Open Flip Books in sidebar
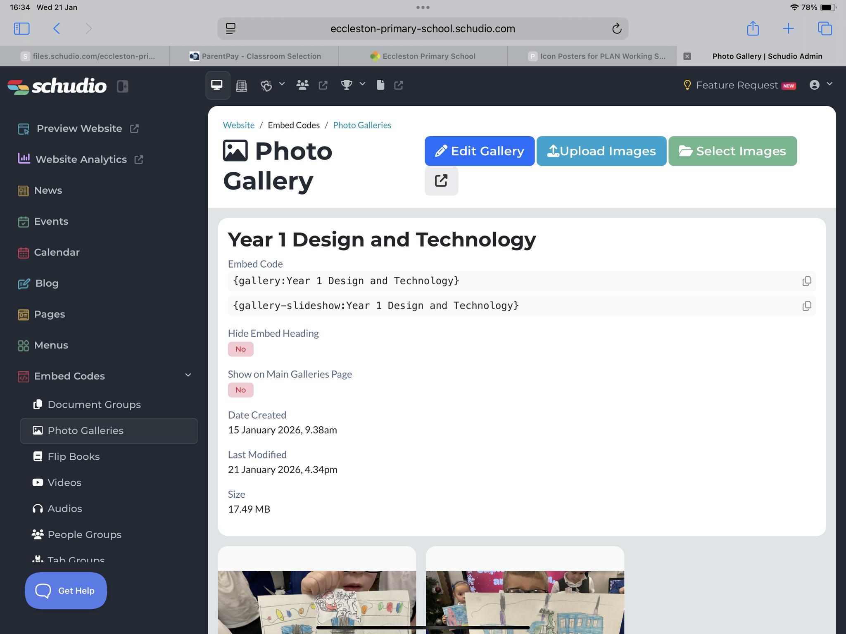This screenshot has height=634, width=846. (x=74, y=456)
